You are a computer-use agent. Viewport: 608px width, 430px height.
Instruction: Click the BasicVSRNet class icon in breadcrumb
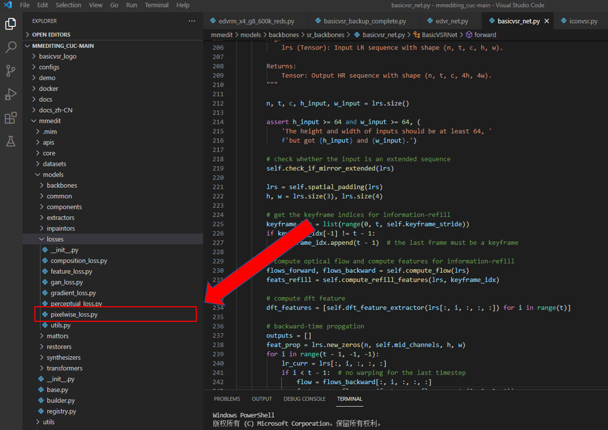417,35
